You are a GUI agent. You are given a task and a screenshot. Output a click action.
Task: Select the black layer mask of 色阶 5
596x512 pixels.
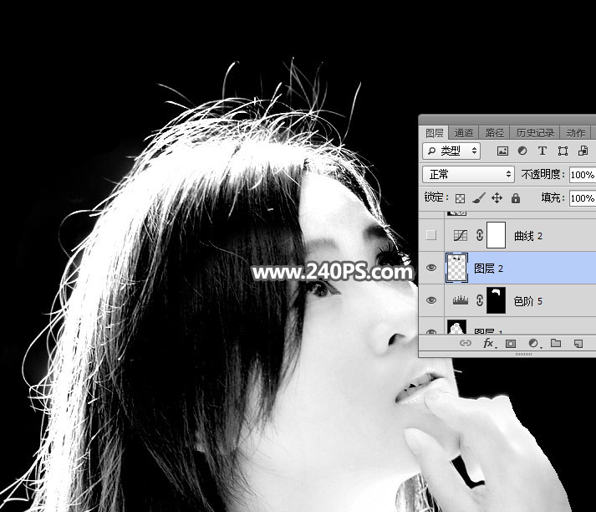pos(496,300)
